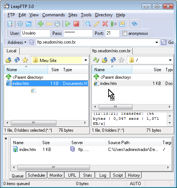
Task: Open the FTP menu
Action: [x=11, y=15]
